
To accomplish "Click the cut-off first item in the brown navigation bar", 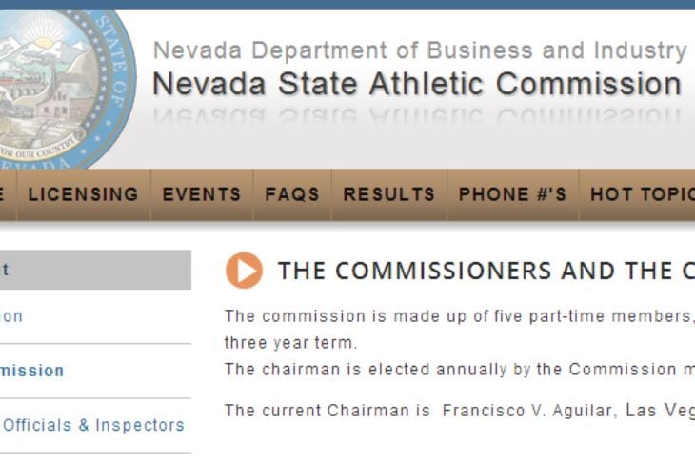I will point(6,194).
